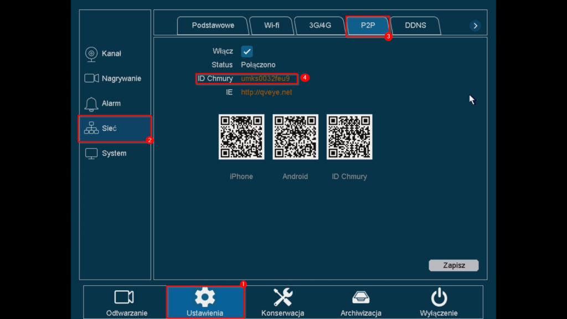This screenshot has height=319, width=567.
Task: Select the Wi-fi tab
Action: click(x=271, y=25)
